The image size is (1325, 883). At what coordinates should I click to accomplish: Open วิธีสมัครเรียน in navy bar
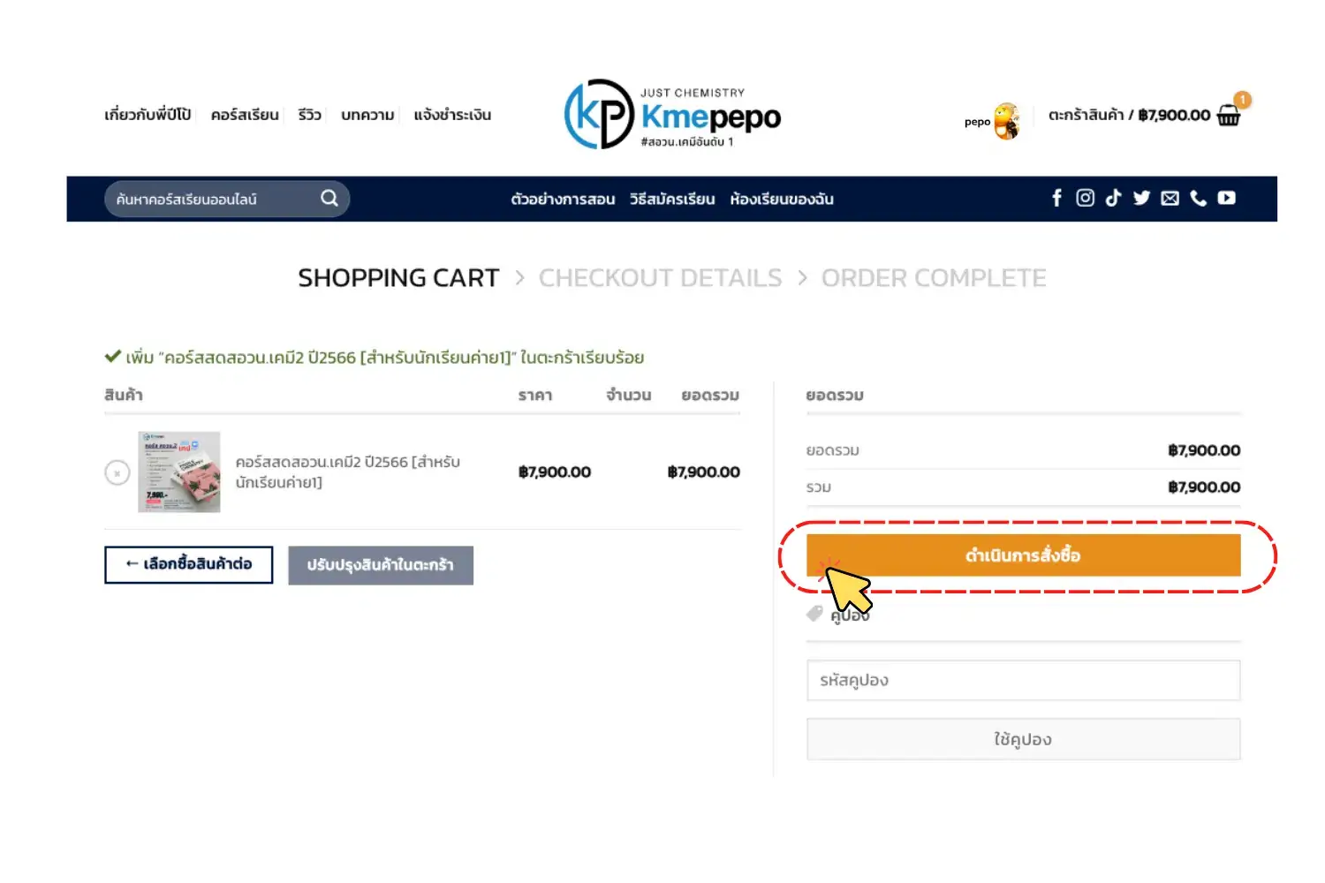[672, 199]
